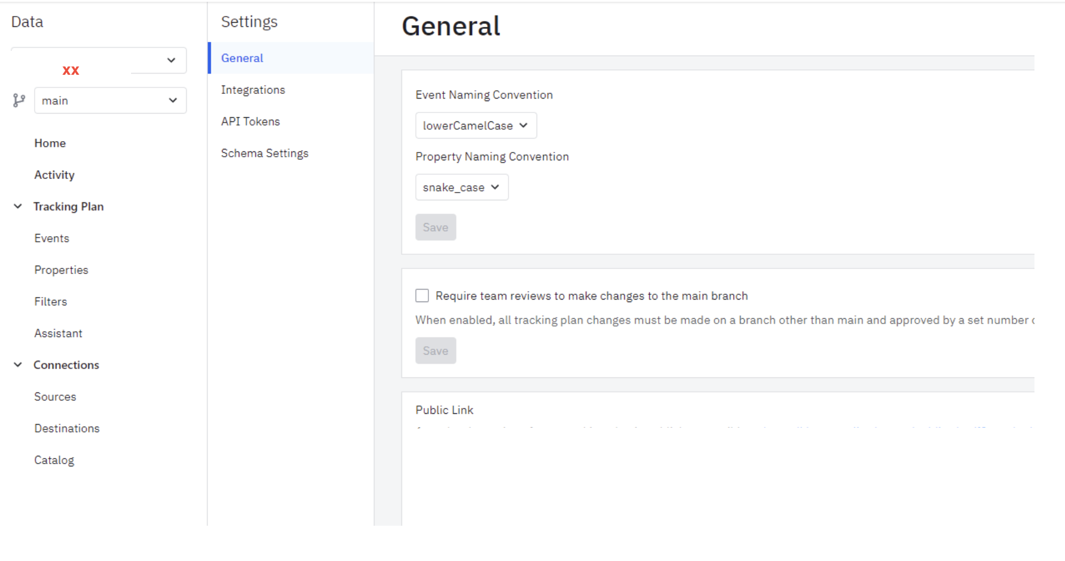Open the main branch dropdown
1065x561 pixels.
pos(110,100)
